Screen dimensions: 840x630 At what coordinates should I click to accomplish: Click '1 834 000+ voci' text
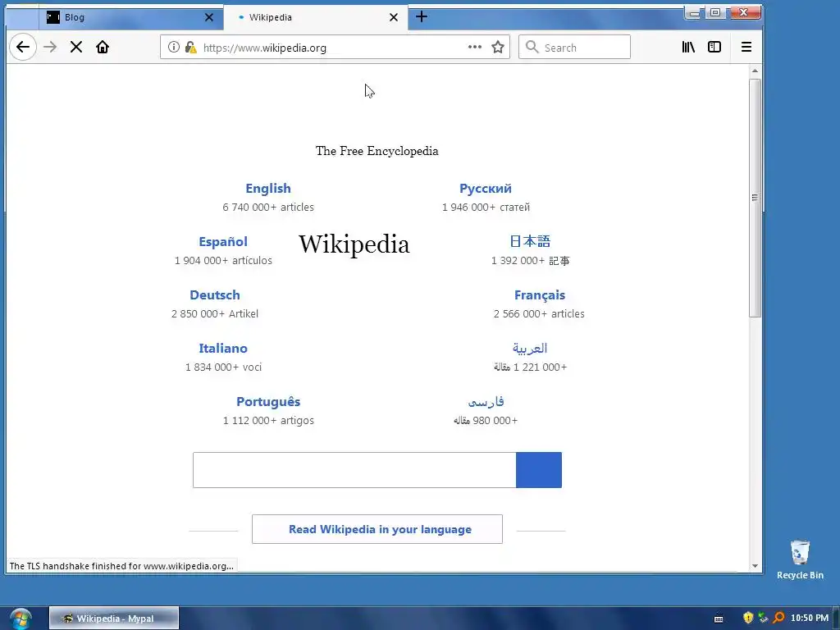click(x=223, y=367)
